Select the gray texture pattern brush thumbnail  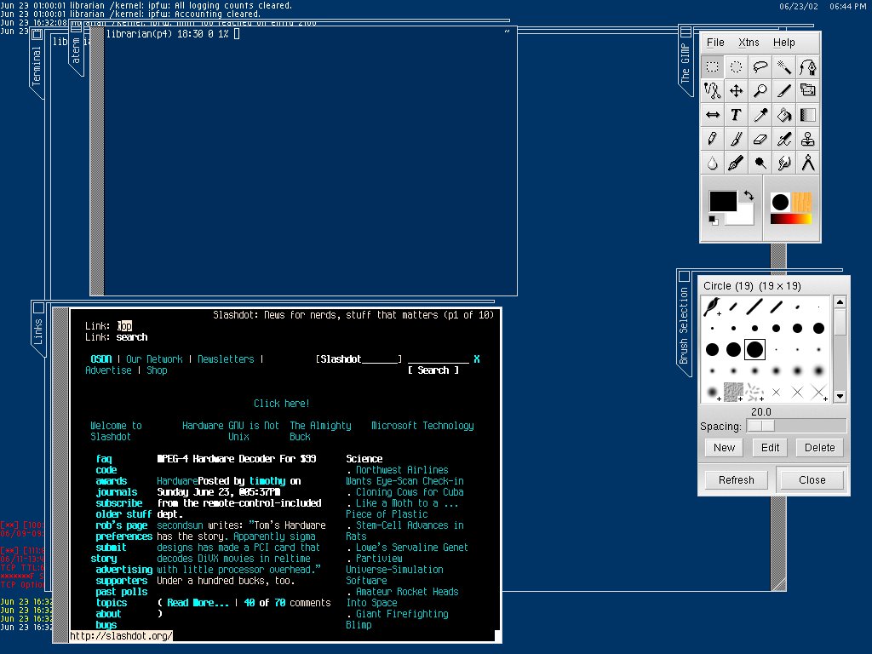[x=733, y=392]
